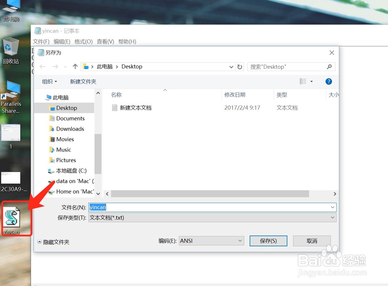Click the 保存(S) button
Screen dimensions: 388x286
(268, 241)
